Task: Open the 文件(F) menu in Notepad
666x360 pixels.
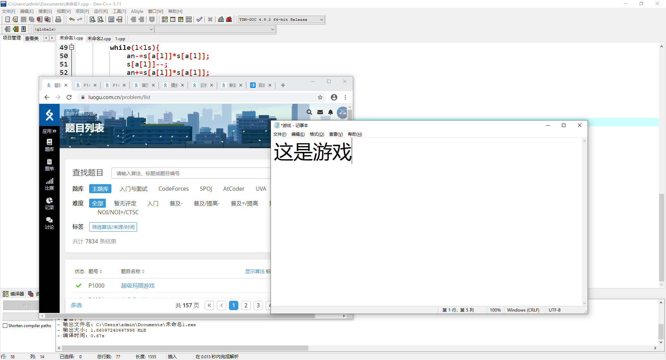Action: (280, 134)
